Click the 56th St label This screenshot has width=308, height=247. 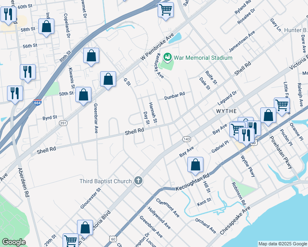(30, 46)
